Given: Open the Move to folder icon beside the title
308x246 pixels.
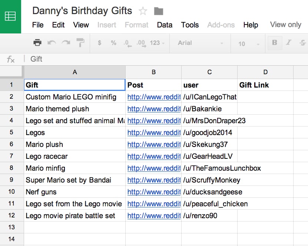Looking at the screenshot, I should [x=159, y=11].
